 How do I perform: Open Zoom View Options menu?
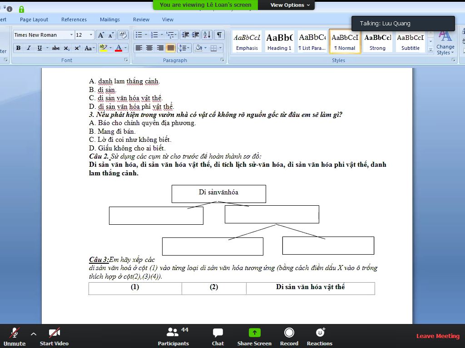click(x=290, y=5)
